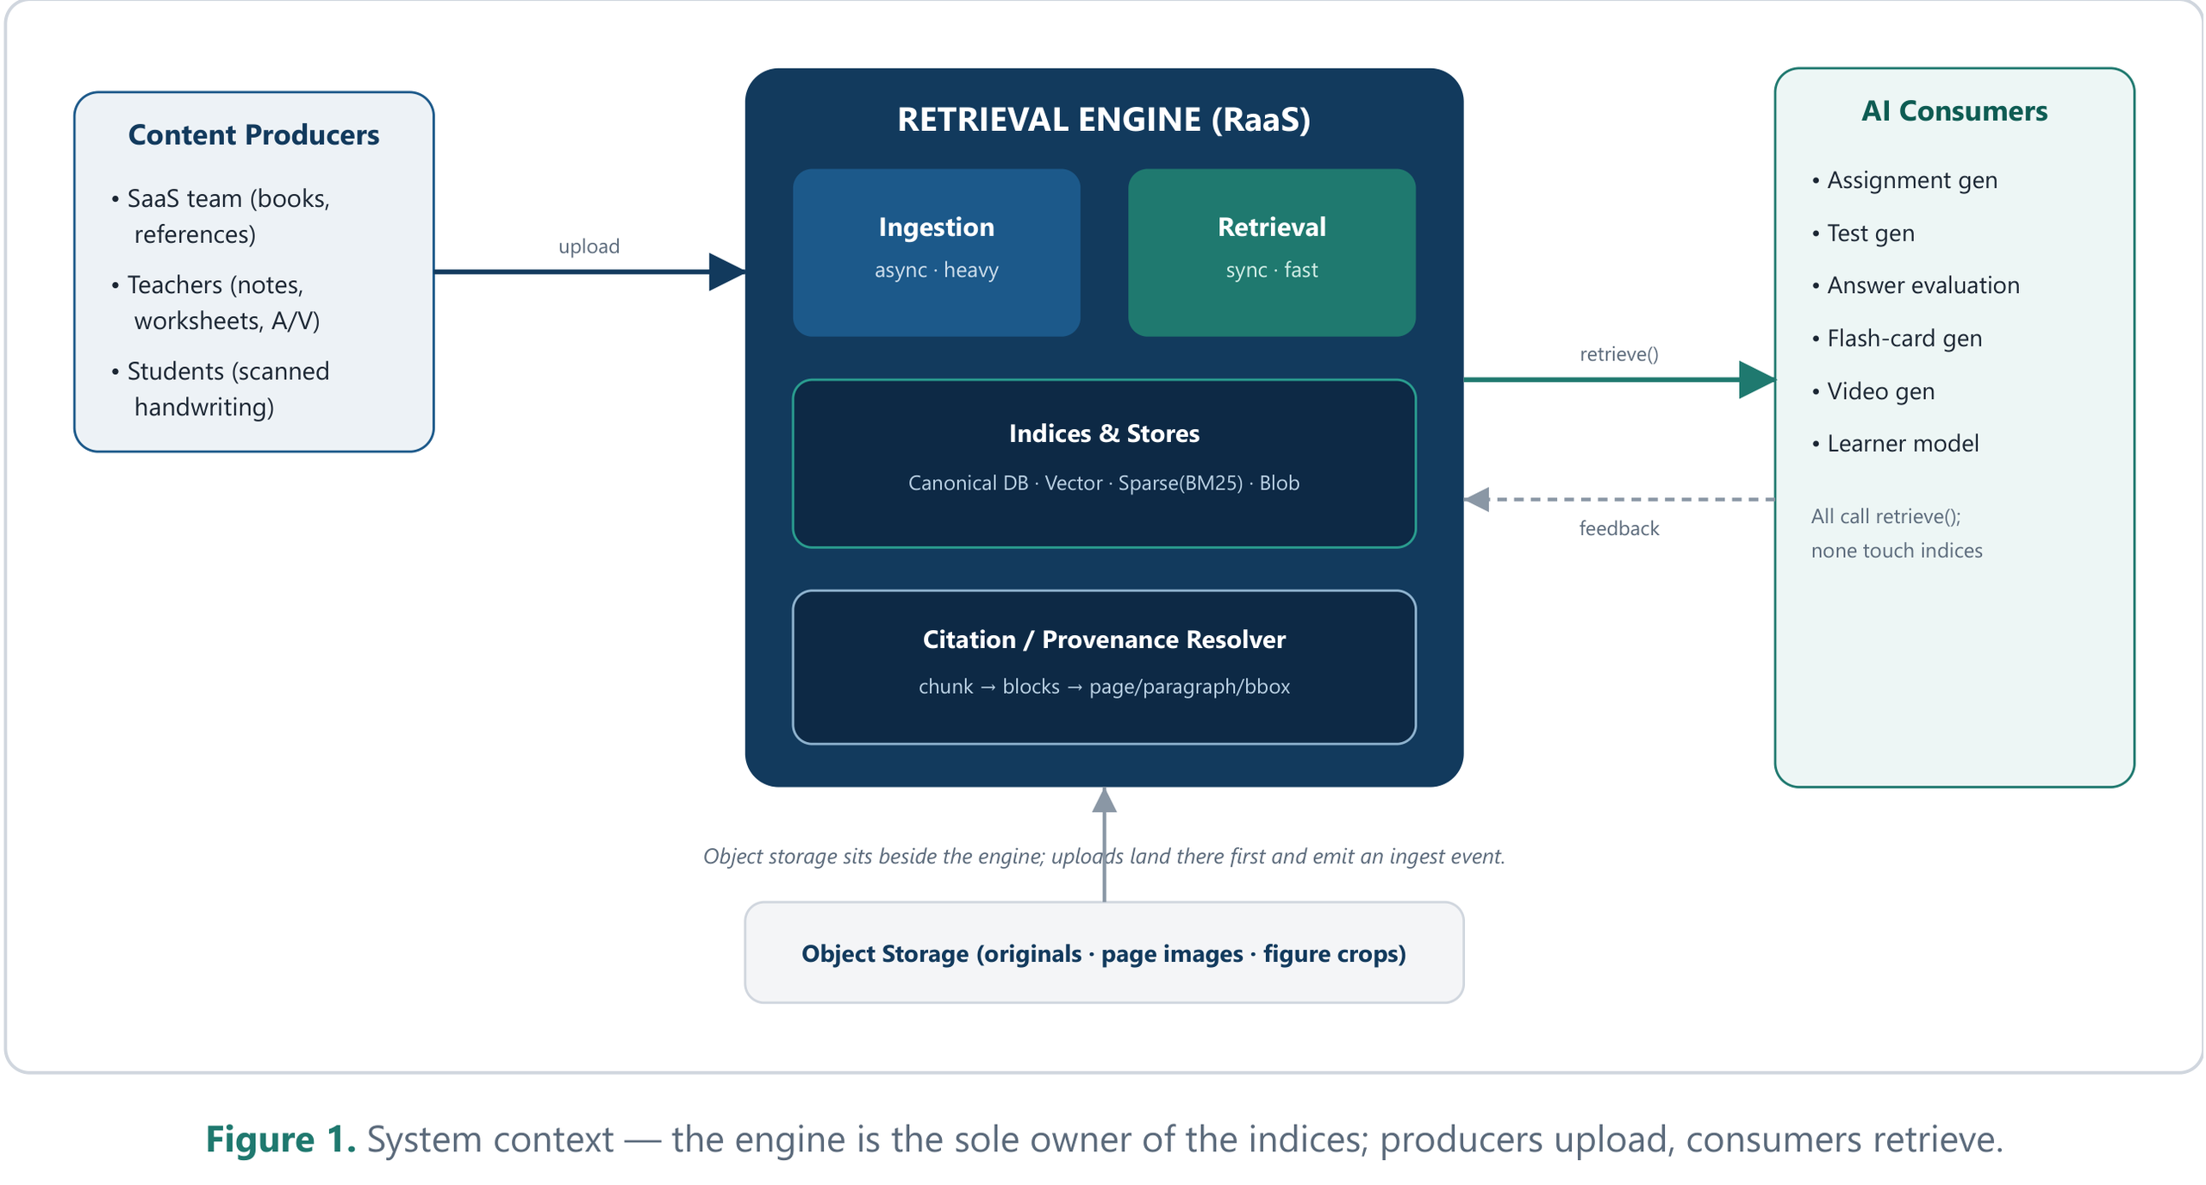This screenshot has width=2206, height=1185.
Task: Click the Ingestion box in the engine
Action: click(x=936, y=253)
